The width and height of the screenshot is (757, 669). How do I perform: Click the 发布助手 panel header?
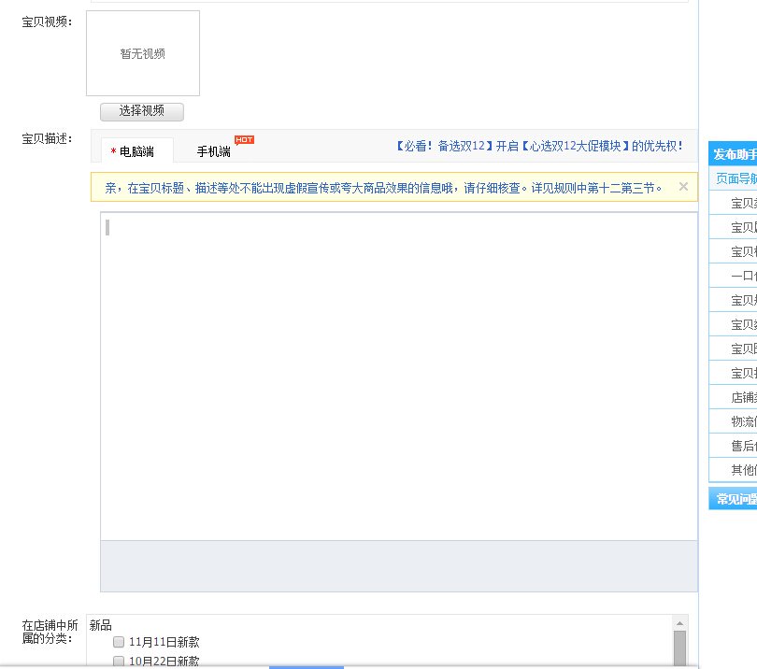pos(734,154)
